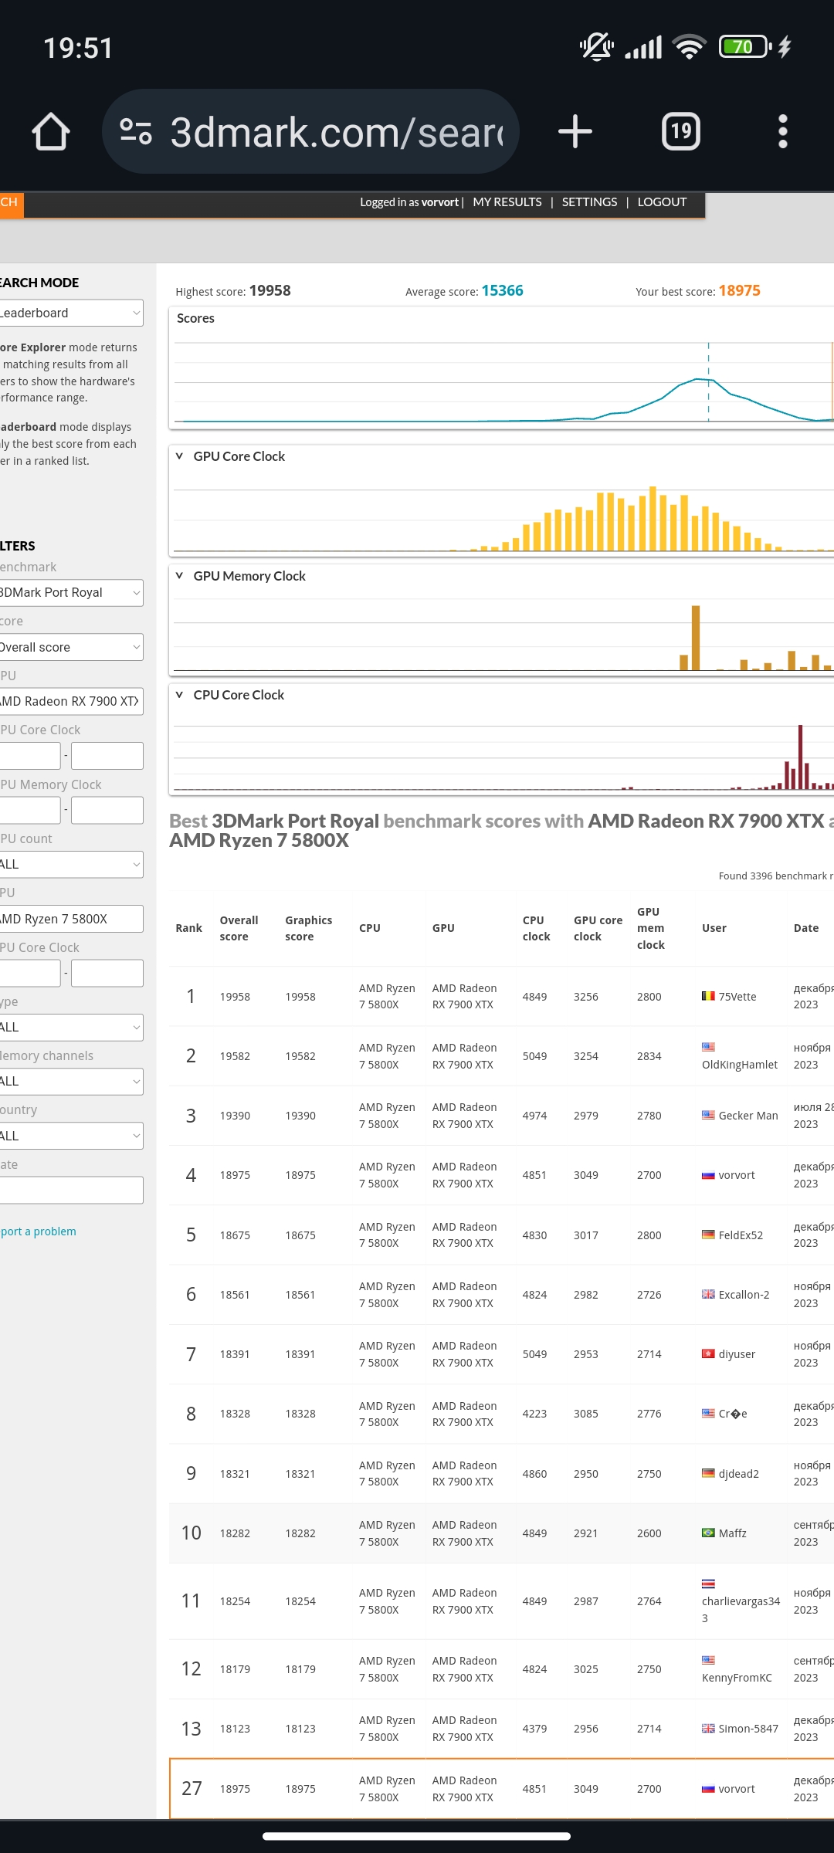Click the flag above charlievargas343
The image size is (834, 1853).
click(x=708, y=1584)
